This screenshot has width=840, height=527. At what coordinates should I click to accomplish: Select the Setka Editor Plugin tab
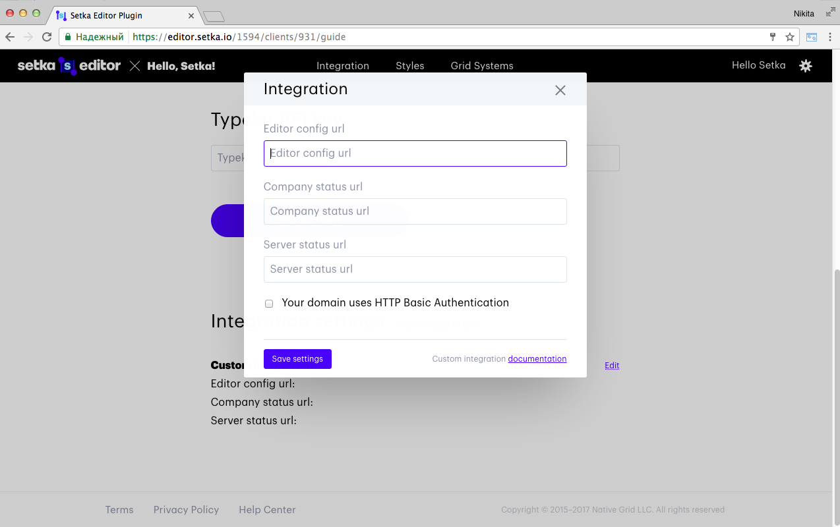[x=125, y=15]
